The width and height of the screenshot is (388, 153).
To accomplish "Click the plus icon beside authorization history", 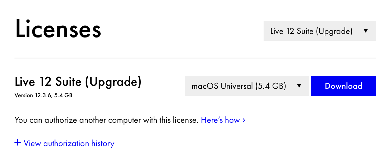I will coord(17,143).
